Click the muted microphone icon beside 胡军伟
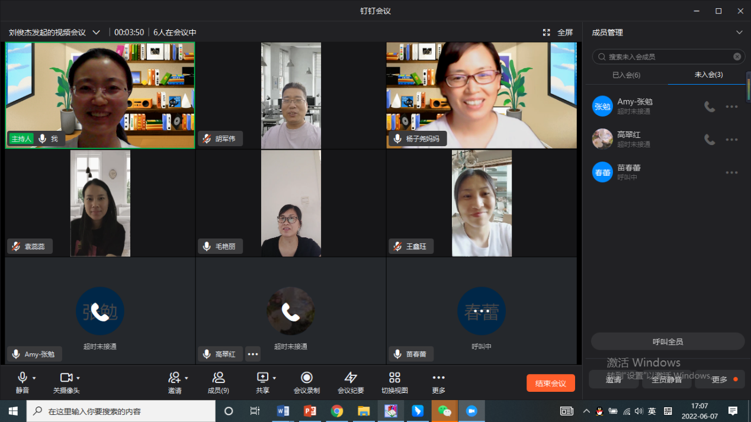751x422 pixels. (x=207, y=138)
